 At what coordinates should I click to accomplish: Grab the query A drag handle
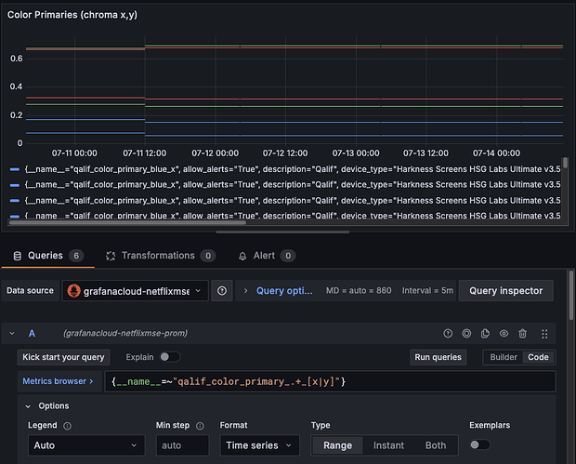tap(544, 334)
